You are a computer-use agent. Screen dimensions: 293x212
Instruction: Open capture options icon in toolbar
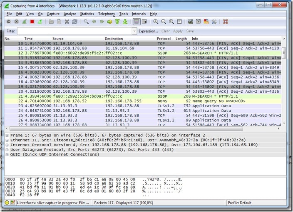(x=17, y=22)
